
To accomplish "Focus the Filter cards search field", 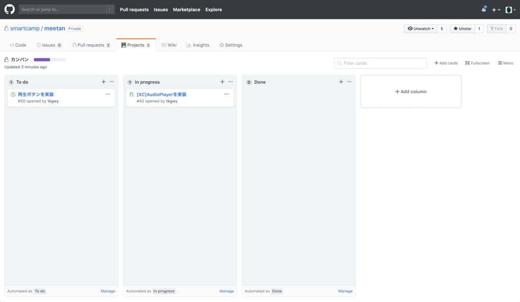I will tap(380, 63).
